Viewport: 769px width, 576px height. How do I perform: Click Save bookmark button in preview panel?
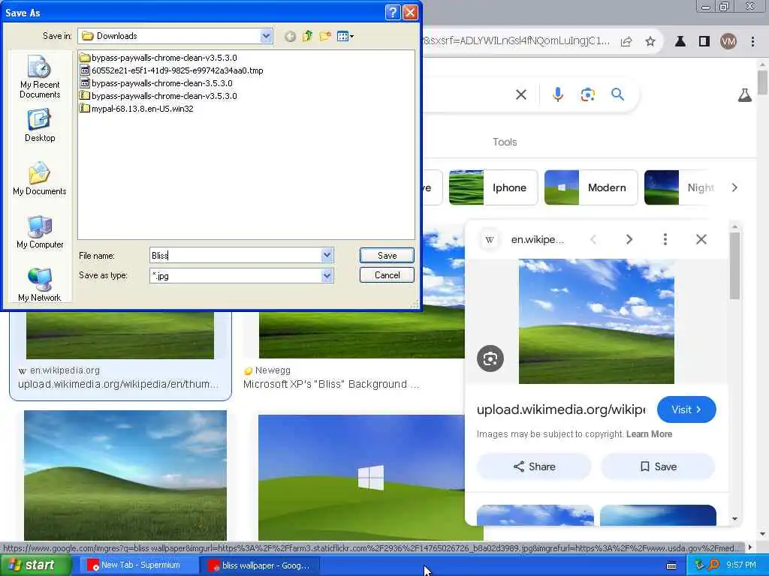pyautogui.click(x=658, y=466)
